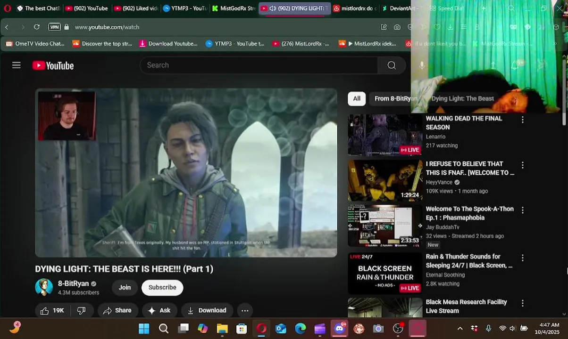This screenshot has width=568, height=339.
Task: Subscribe to 8-BitRyan
Action: 162,287
